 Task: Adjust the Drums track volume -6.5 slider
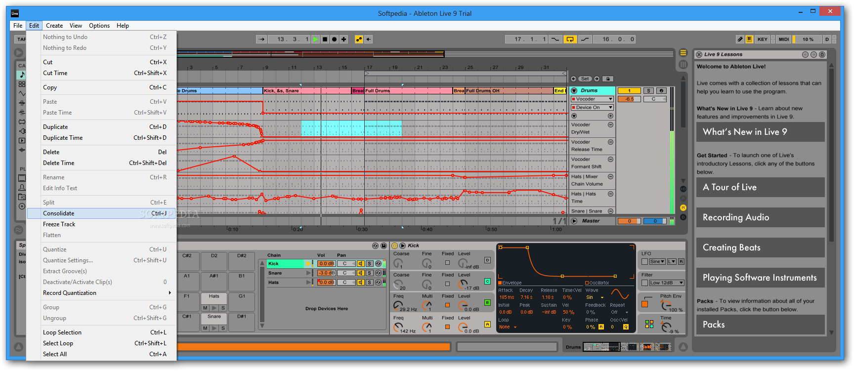click(x=629, y=99)
